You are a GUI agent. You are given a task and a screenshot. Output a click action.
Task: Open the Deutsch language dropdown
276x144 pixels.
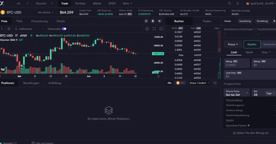pos(44,3)
